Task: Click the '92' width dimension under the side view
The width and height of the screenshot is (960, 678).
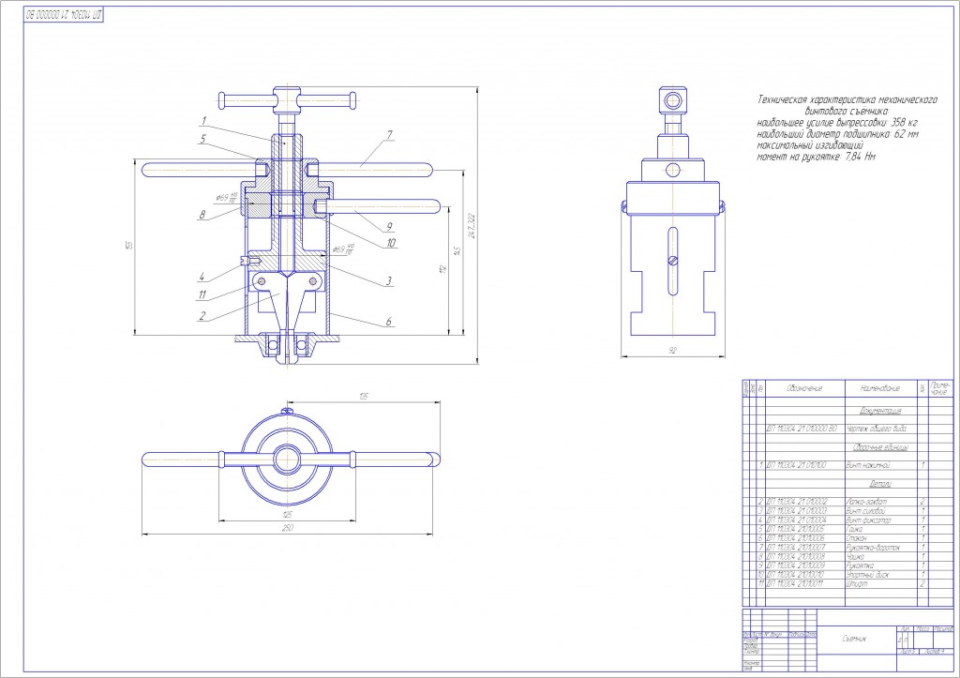Action: 673,351
